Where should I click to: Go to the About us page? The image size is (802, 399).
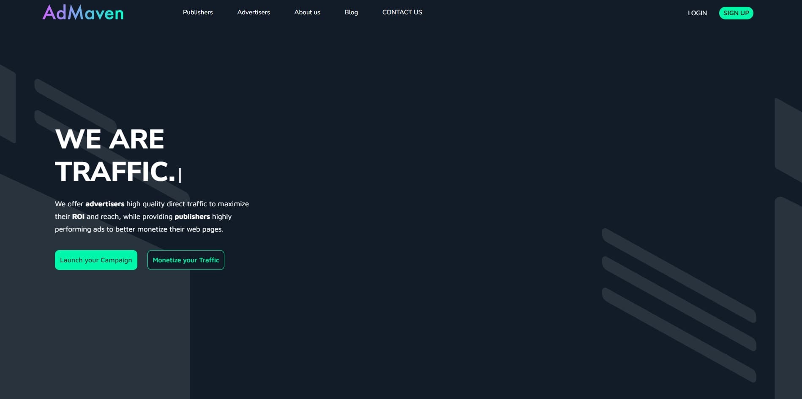coord(307,12)
